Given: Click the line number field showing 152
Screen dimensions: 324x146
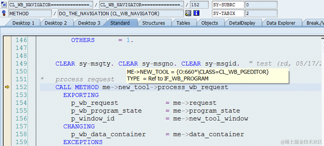Looking at the screenshot, I should [199, 5].
